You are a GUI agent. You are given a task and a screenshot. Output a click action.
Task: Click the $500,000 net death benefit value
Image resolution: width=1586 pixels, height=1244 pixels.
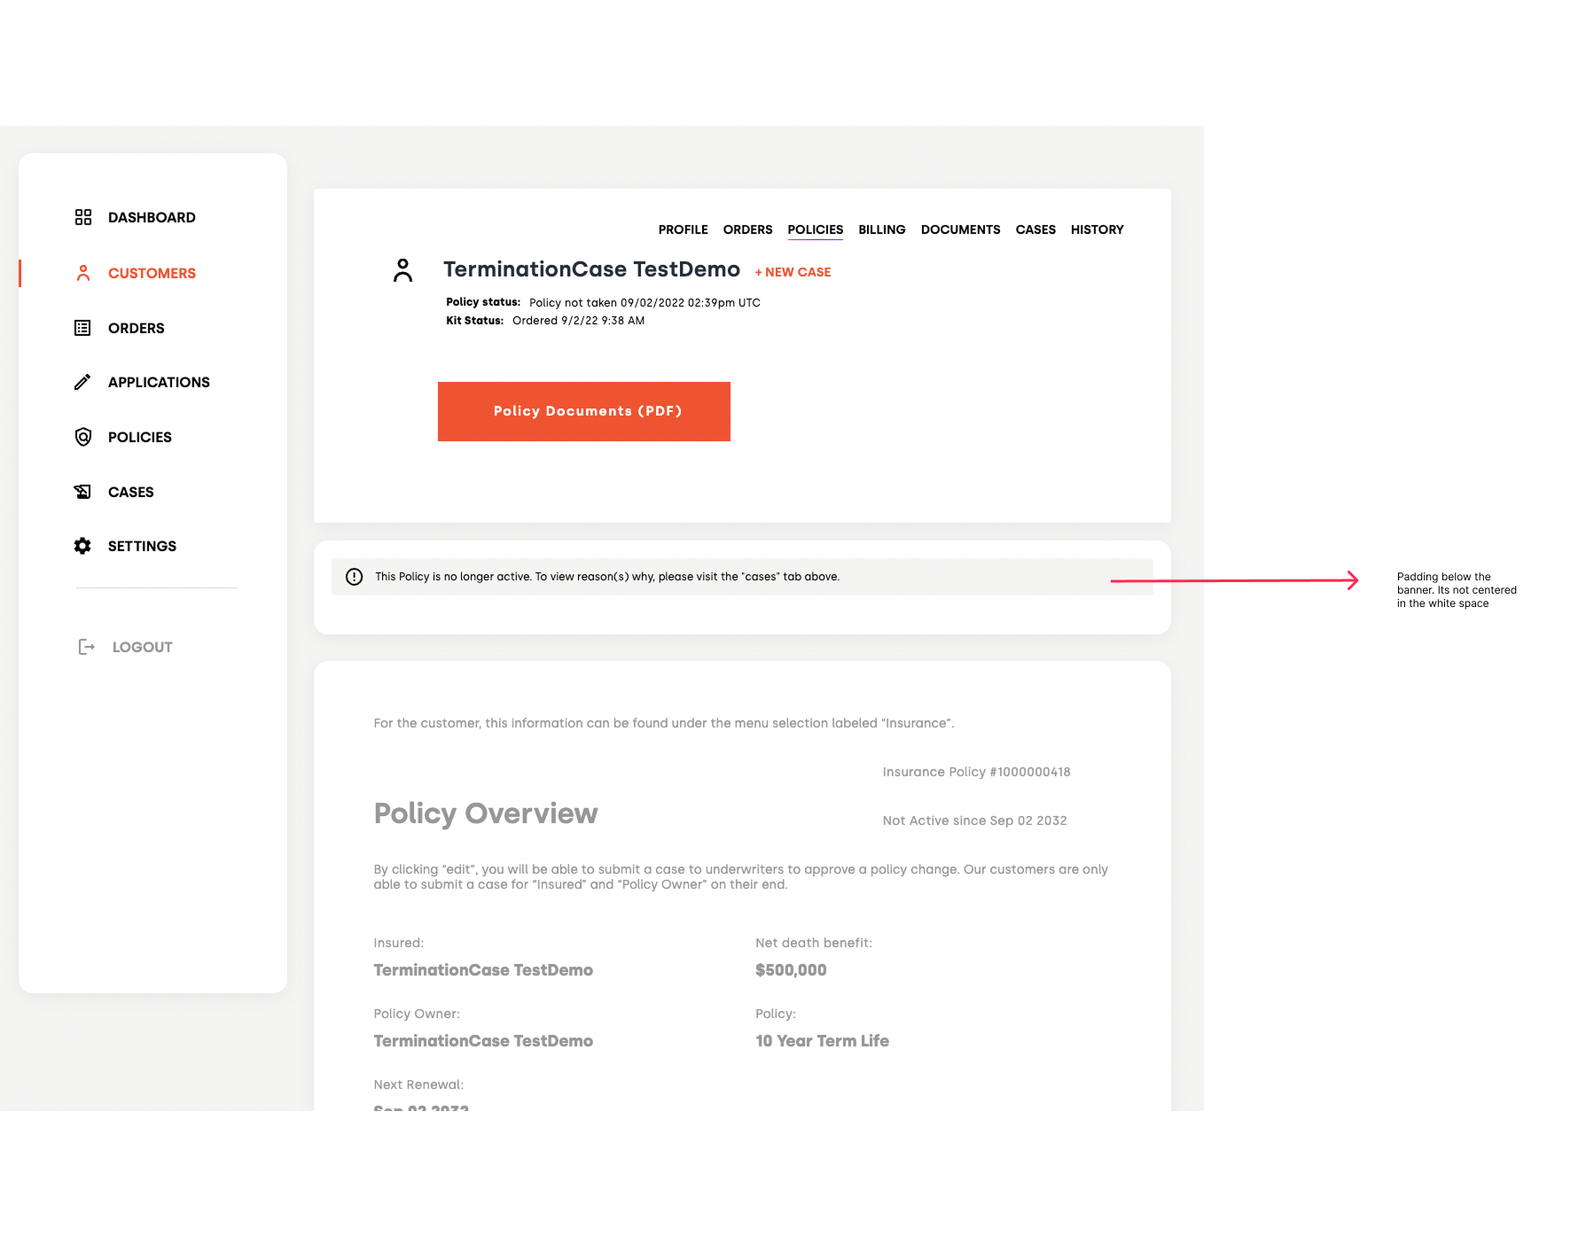791,970
